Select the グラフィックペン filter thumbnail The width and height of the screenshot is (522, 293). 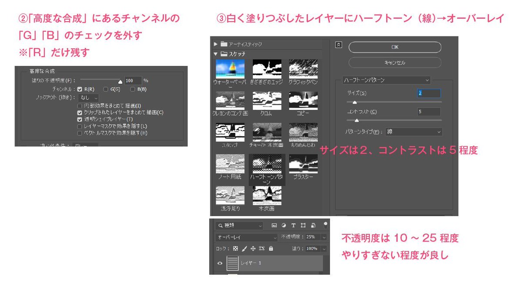303,69
